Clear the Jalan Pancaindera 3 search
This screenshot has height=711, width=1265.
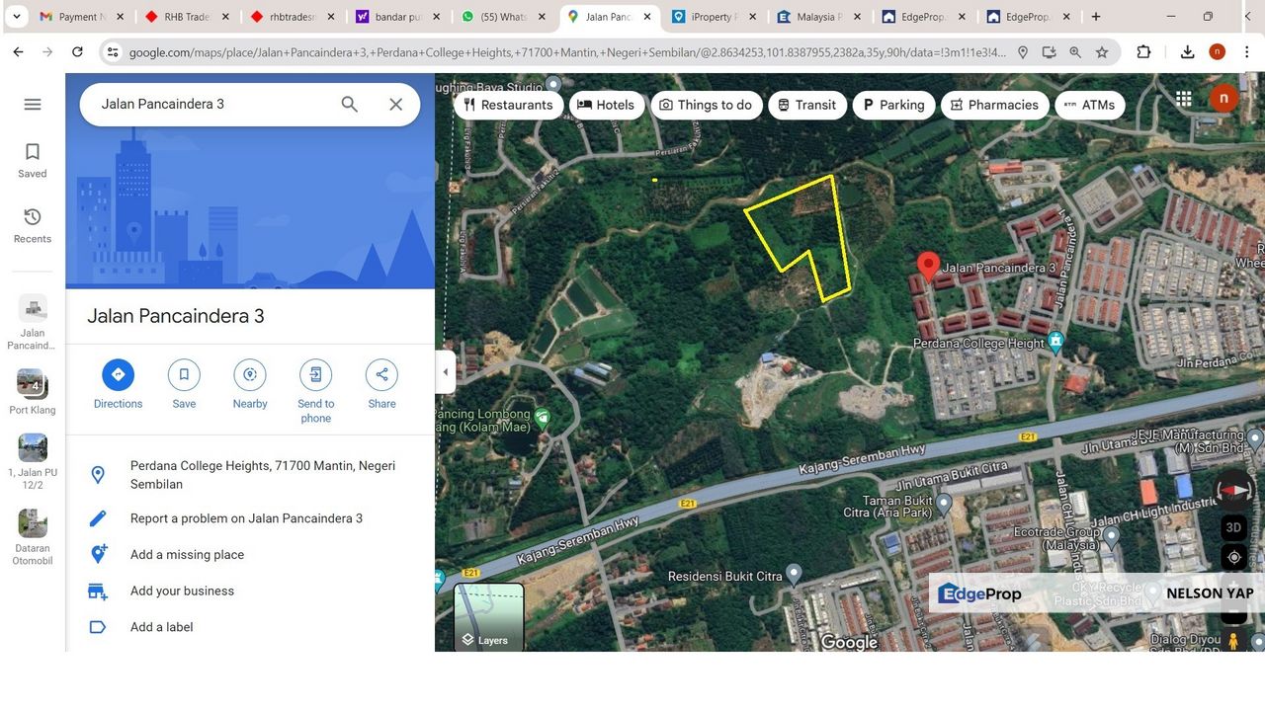[395, 104]
